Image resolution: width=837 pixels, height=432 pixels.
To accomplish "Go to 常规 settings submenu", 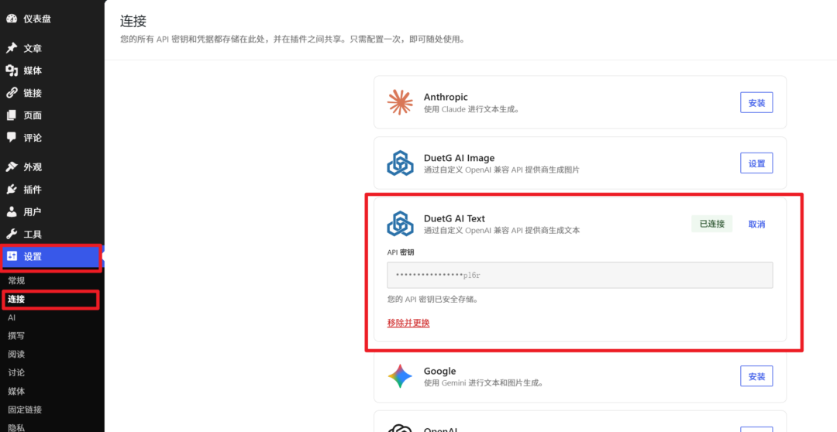I will (x=16, y=281).
